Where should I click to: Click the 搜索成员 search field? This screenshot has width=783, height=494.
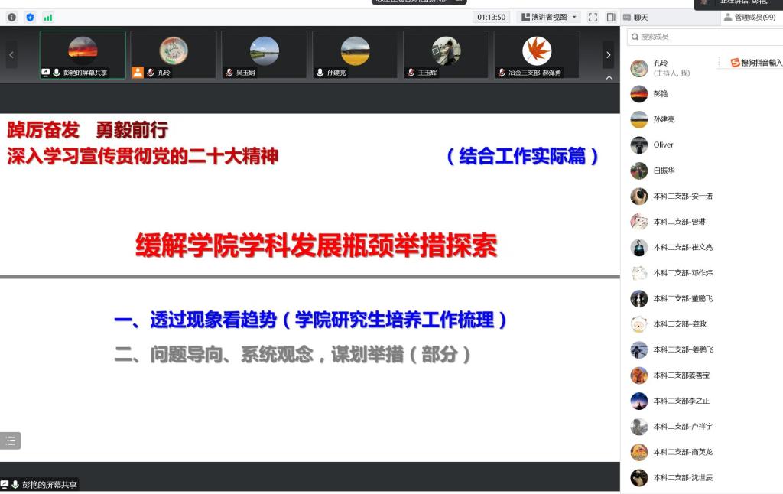tap(703, 37)
